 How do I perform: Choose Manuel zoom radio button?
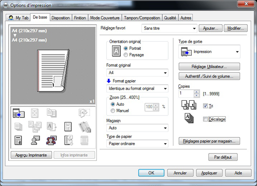point(113,110)
